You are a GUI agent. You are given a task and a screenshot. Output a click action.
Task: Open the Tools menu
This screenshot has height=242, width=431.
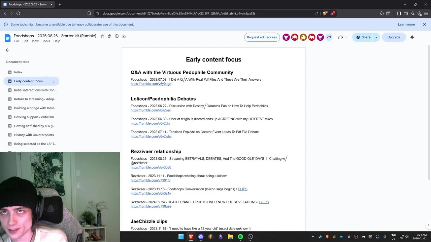[x=46, y=41]
